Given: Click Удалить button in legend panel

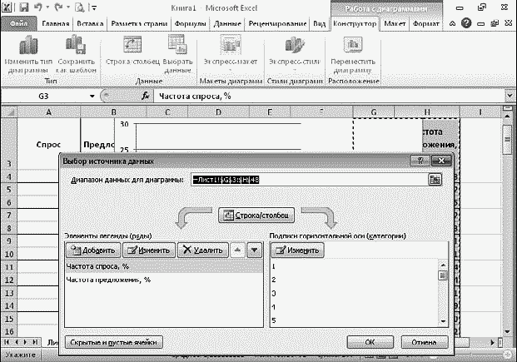Looking at the screenshot, I should click(x=203, y=250).
